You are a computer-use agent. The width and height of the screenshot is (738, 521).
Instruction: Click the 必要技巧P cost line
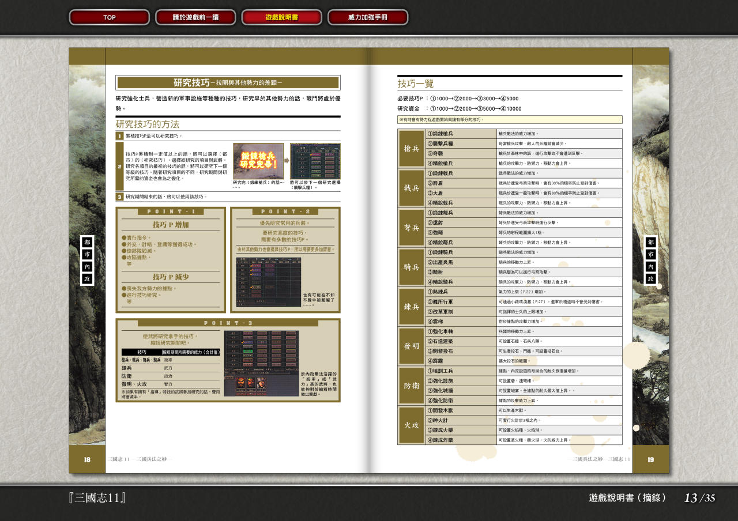click(458, 99)
